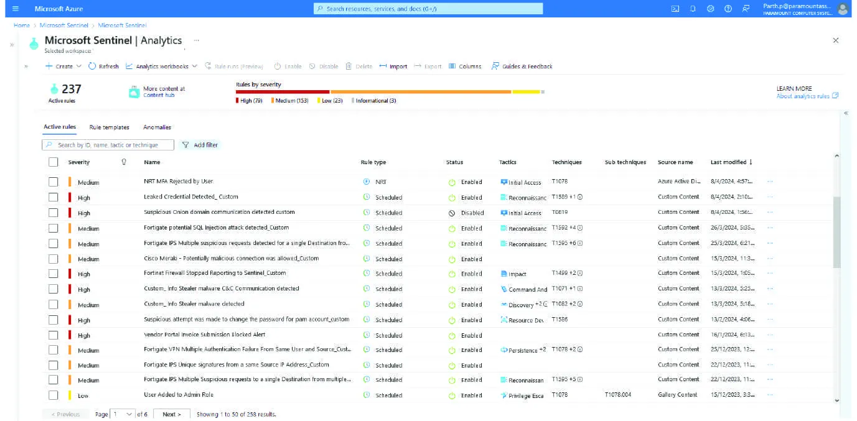The height and width of the screenshot is (421, 857).
Task: Open Guides & Feedback
Action: [x=522, y=66]
